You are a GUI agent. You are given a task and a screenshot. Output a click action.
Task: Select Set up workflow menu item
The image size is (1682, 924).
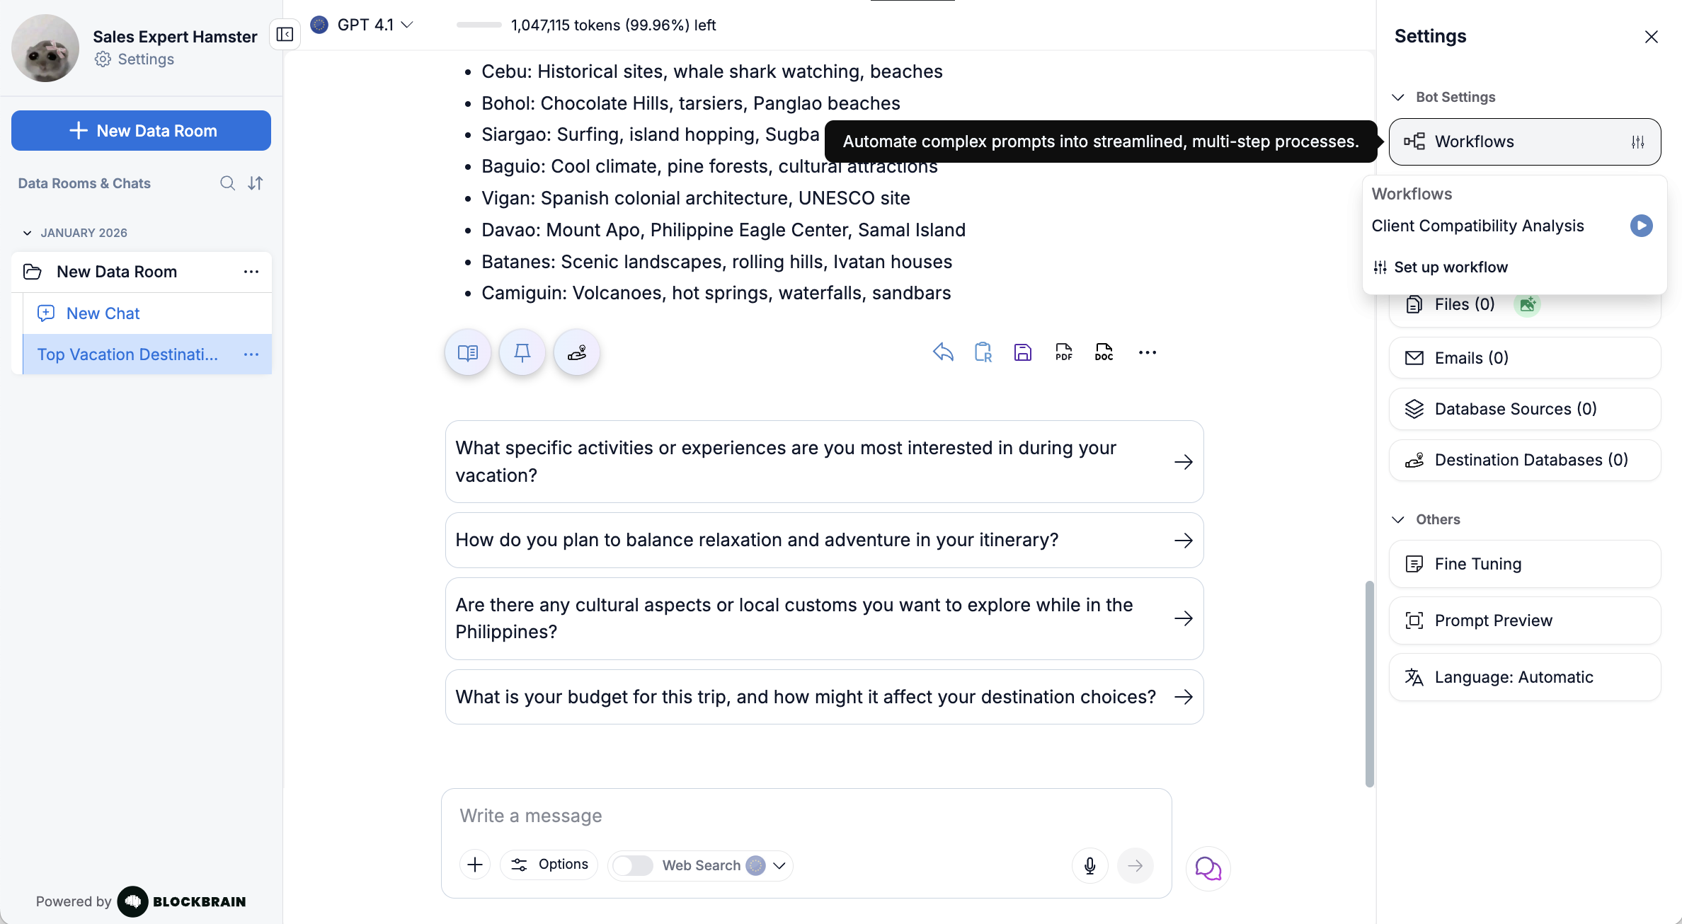pyautogui.click(x=1451, y=267)
